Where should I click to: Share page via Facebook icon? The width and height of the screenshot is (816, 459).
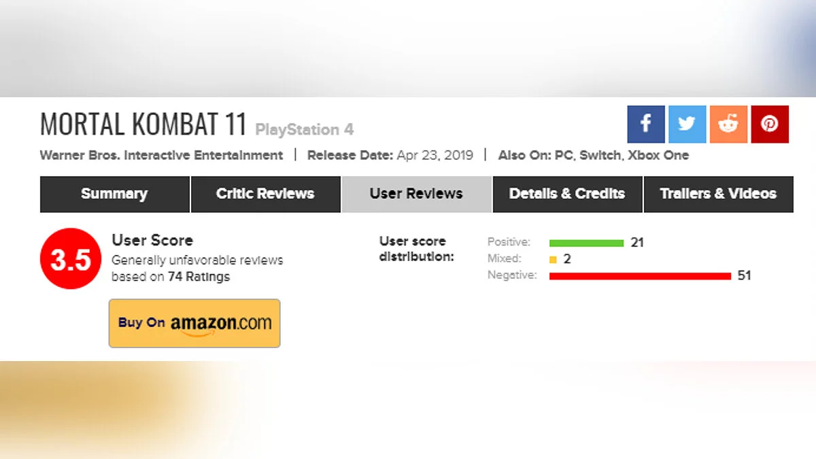coord(646,124)
